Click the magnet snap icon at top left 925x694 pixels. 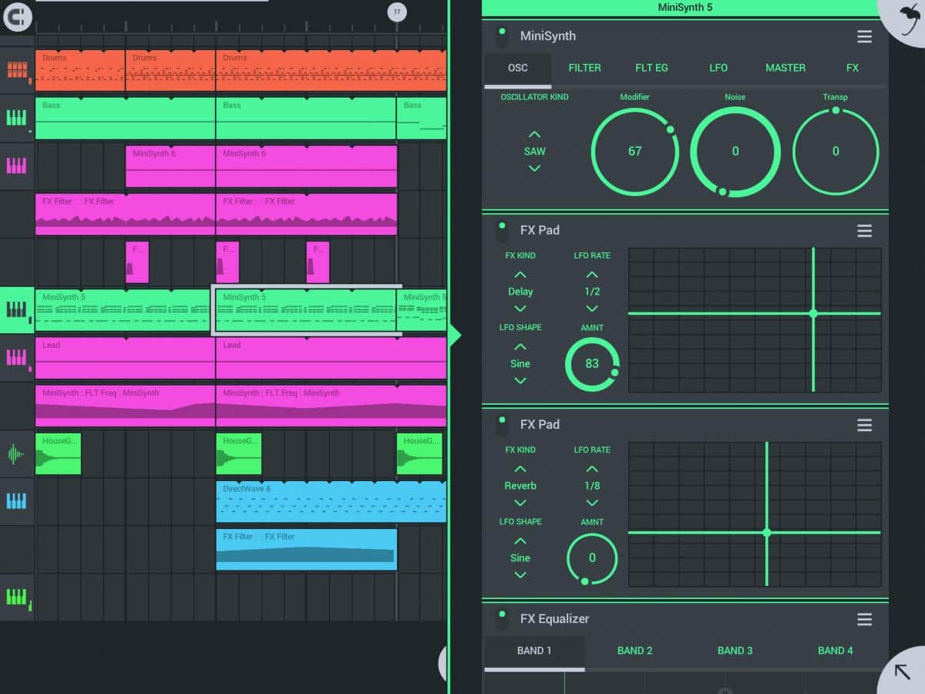click(17, 15)
